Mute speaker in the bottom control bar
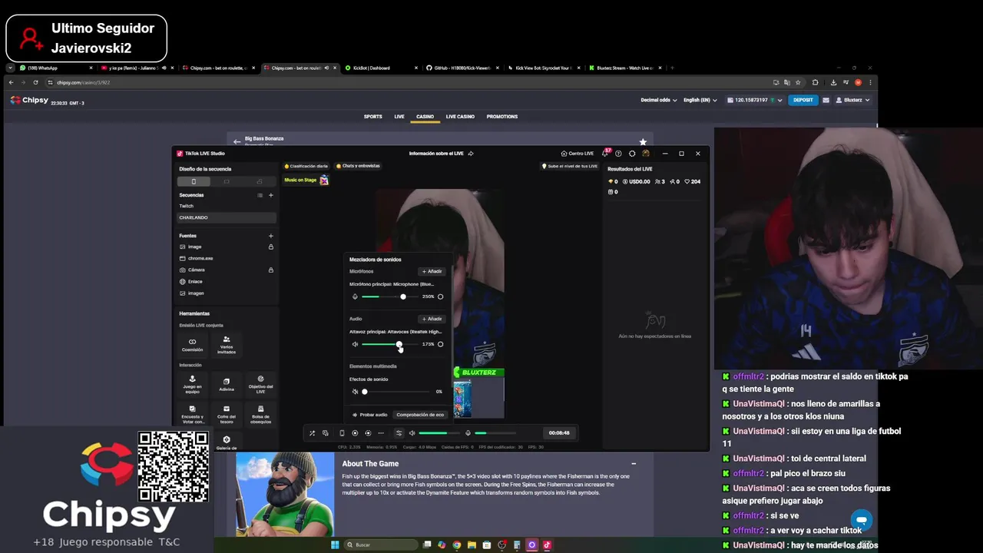The width and height of the screenshot is (983, 553). click(412, 433)
